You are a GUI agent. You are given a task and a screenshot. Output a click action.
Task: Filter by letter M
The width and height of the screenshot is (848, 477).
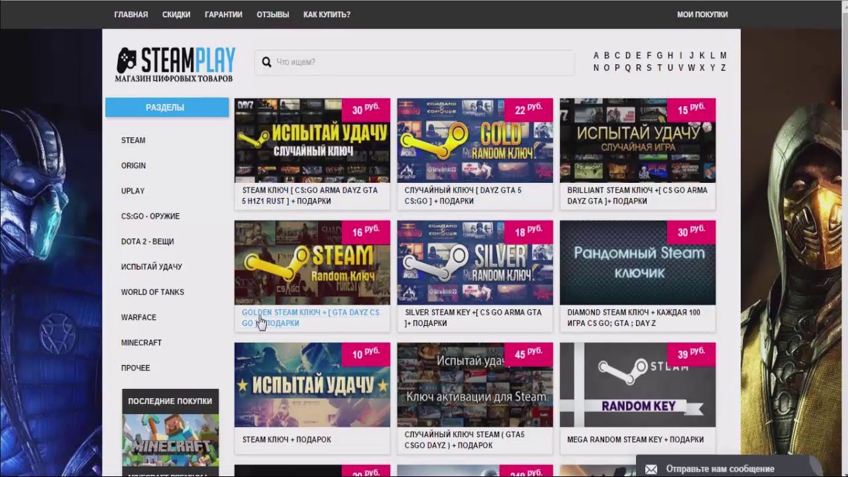723,56
